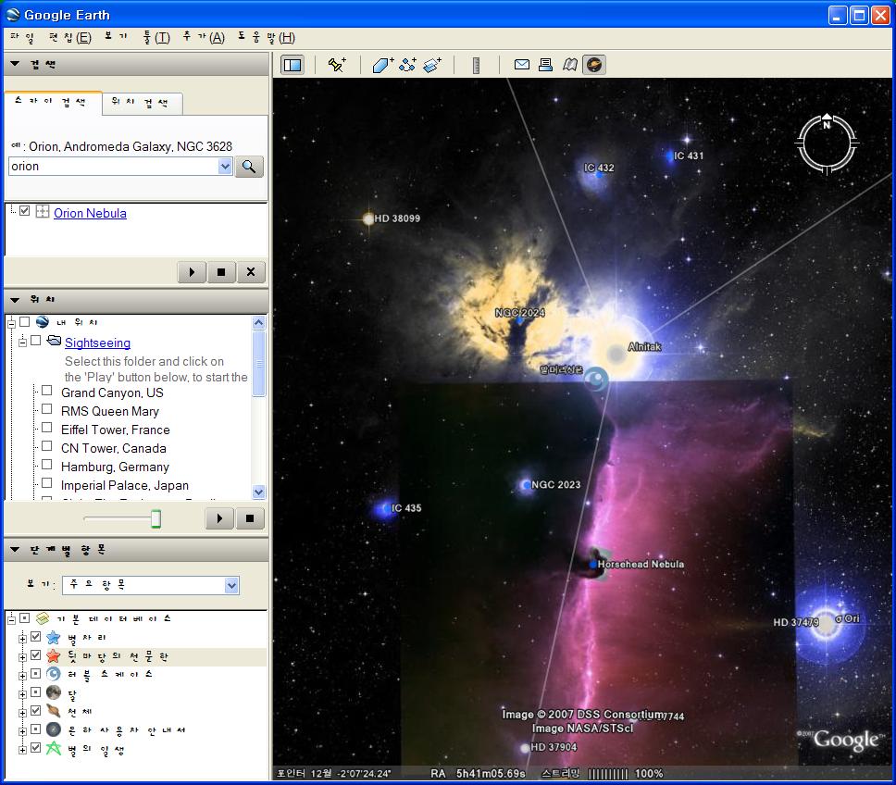Click the Hubble showcase spiral icon
Image resolution: width=896 pixels, height=785 pixels.
[x=53, y=674]
